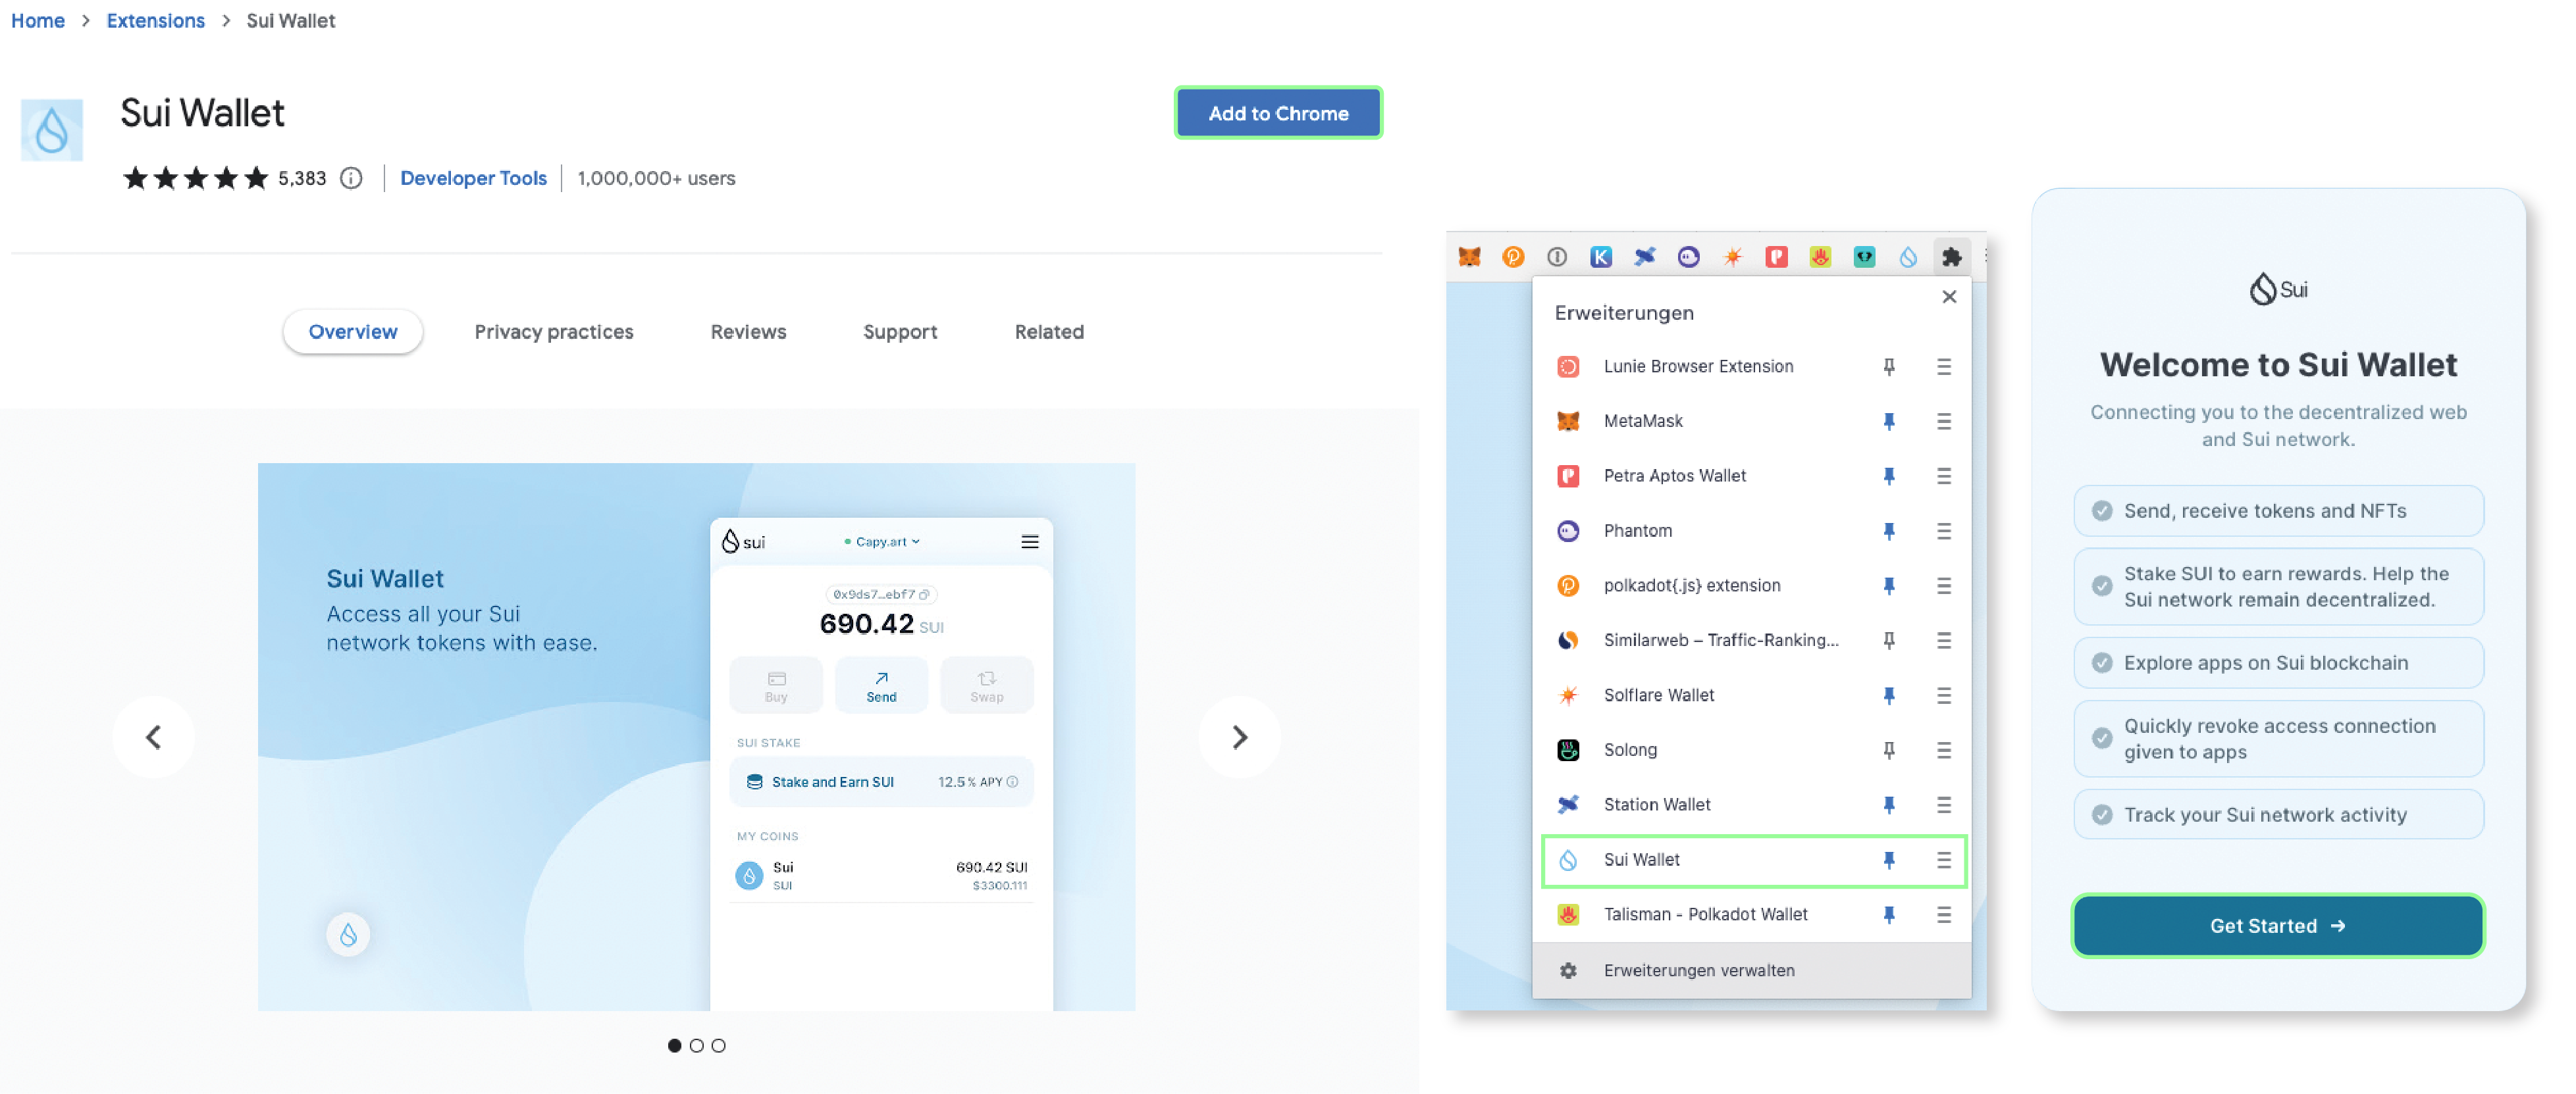Click the Erweiterungen verwalten gear icon
Screen dimensions: 2576x1094
click(x=1567, y=971)
